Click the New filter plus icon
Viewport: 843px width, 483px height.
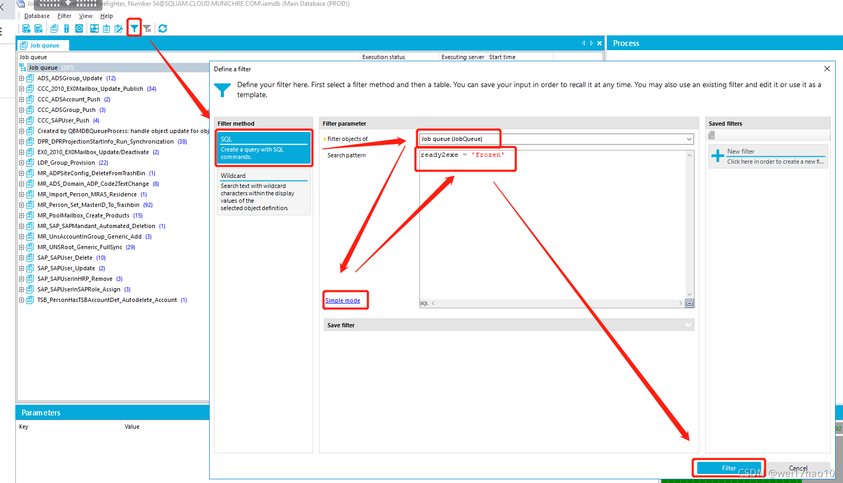click(718, 156)
